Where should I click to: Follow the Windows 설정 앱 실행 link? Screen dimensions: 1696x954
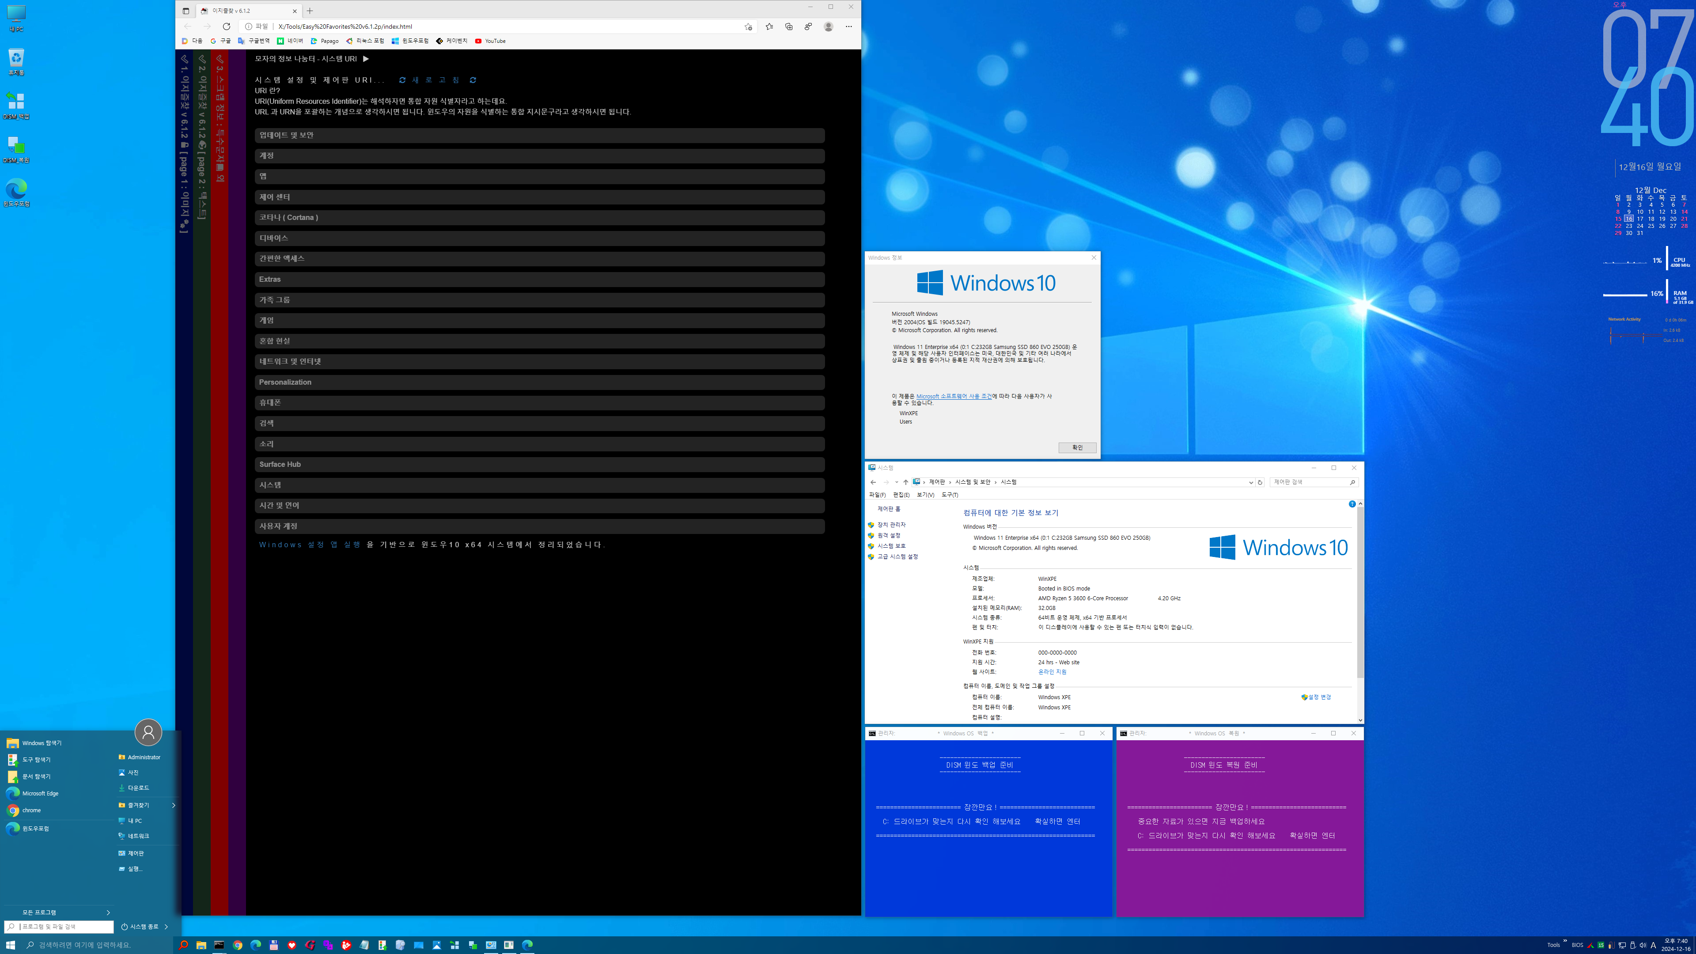tap(310, 545)
